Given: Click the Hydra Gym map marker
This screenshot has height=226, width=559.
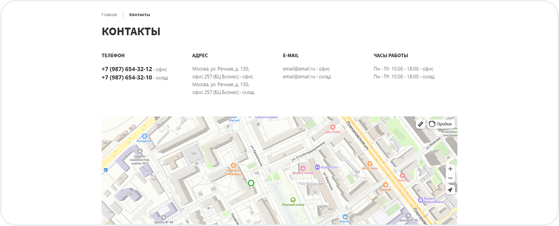Looking at the screenshot, I should (x=318, y=167).
